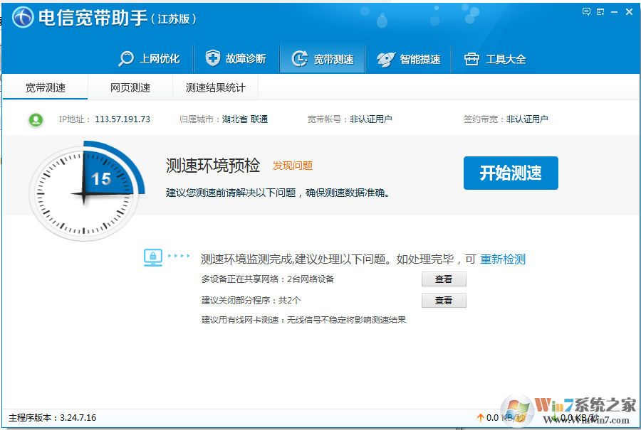This screenshot has width=641, height=430.
Task: Click the app logo in title bar
Action: pyautogui.click(x=24, y=16)
